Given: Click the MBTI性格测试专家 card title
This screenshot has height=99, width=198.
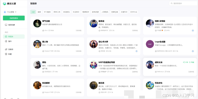Looking at the screenshot, I should click(x=107, y=62).
